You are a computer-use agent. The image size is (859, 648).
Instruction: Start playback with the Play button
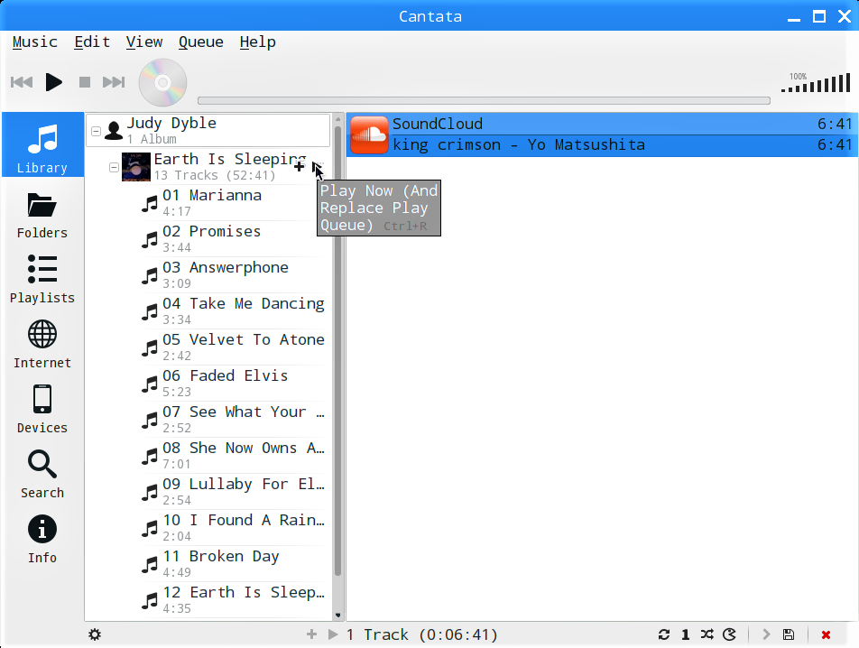[54, 82]
